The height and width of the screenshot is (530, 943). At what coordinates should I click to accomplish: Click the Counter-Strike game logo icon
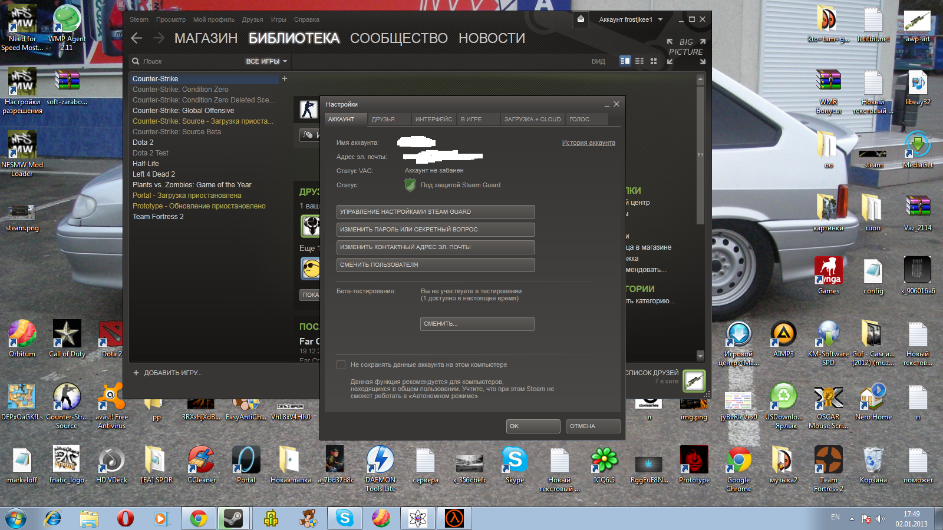[x=308, y=109]
